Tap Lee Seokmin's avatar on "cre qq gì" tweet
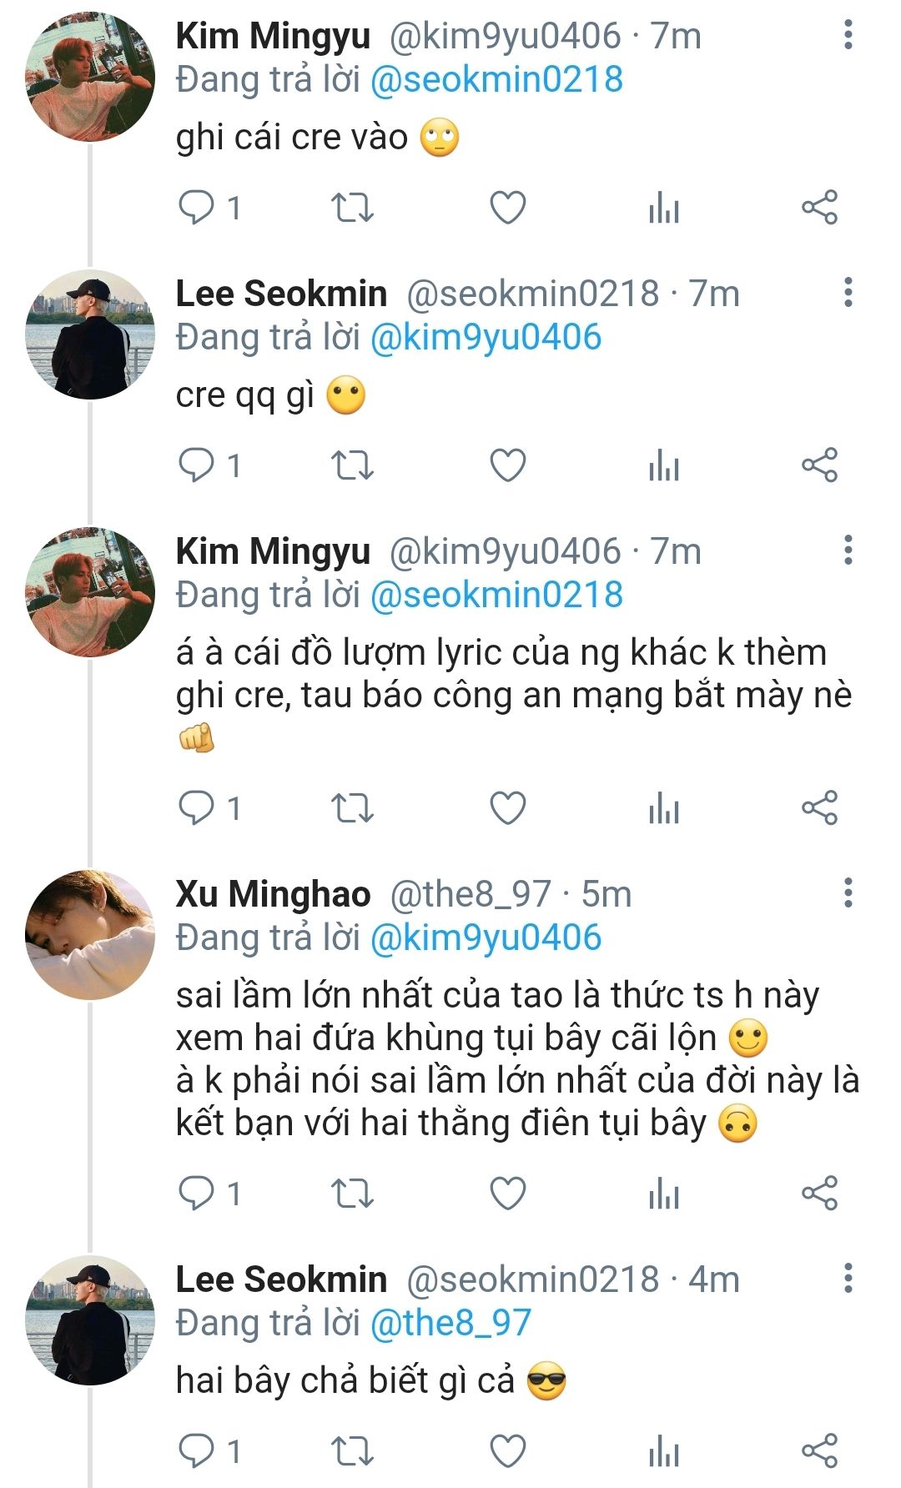The image size is (901, 1488). [x=90, y=334]
